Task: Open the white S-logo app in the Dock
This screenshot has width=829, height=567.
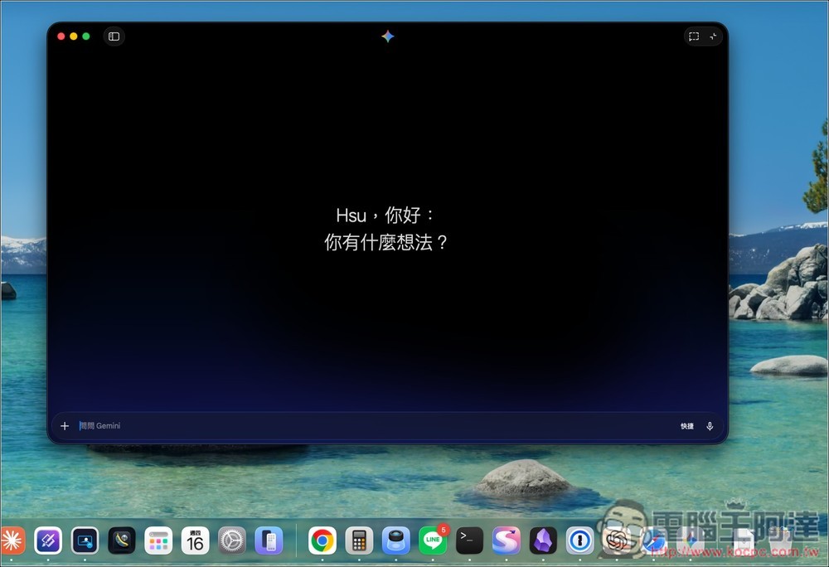Action: [x=507, y=540]
